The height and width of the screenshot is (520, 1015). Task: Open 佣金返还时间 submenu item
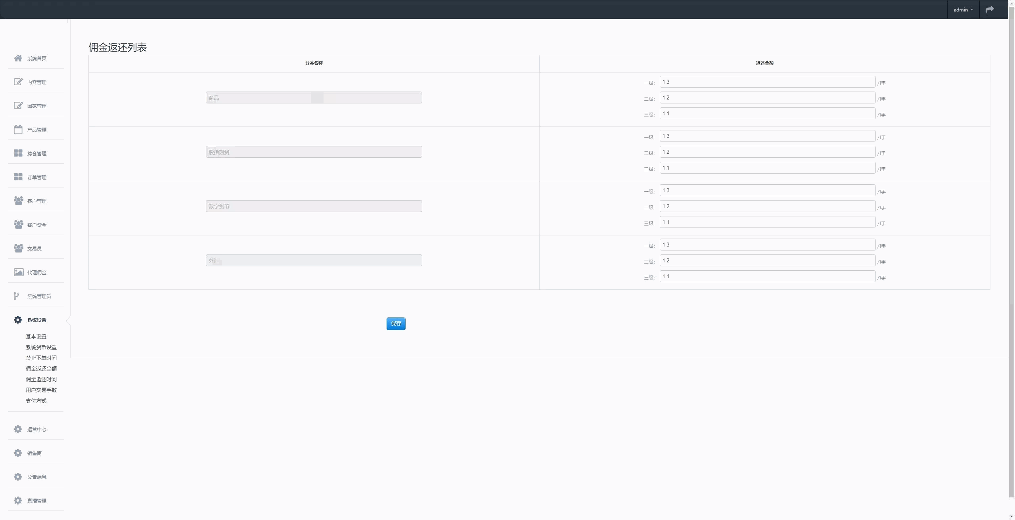(x=41, y=379)
